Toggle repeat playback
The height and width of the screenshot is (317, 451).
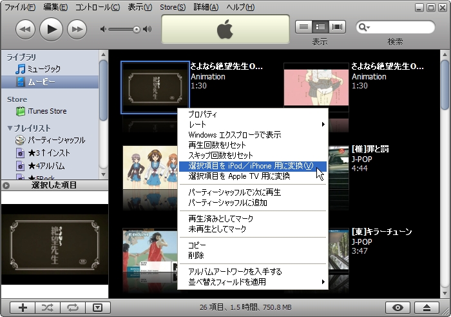73,308
